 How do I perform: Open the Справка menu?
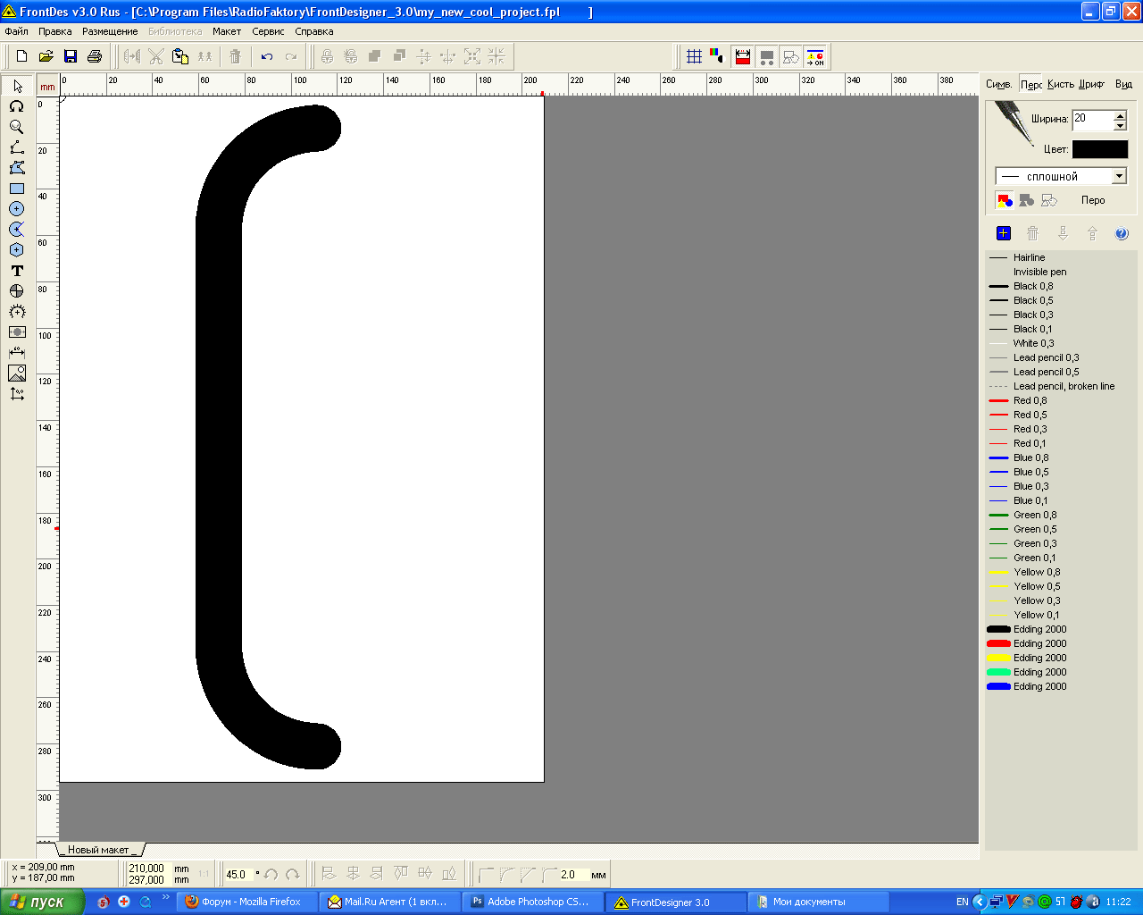[x=314, y=31]
